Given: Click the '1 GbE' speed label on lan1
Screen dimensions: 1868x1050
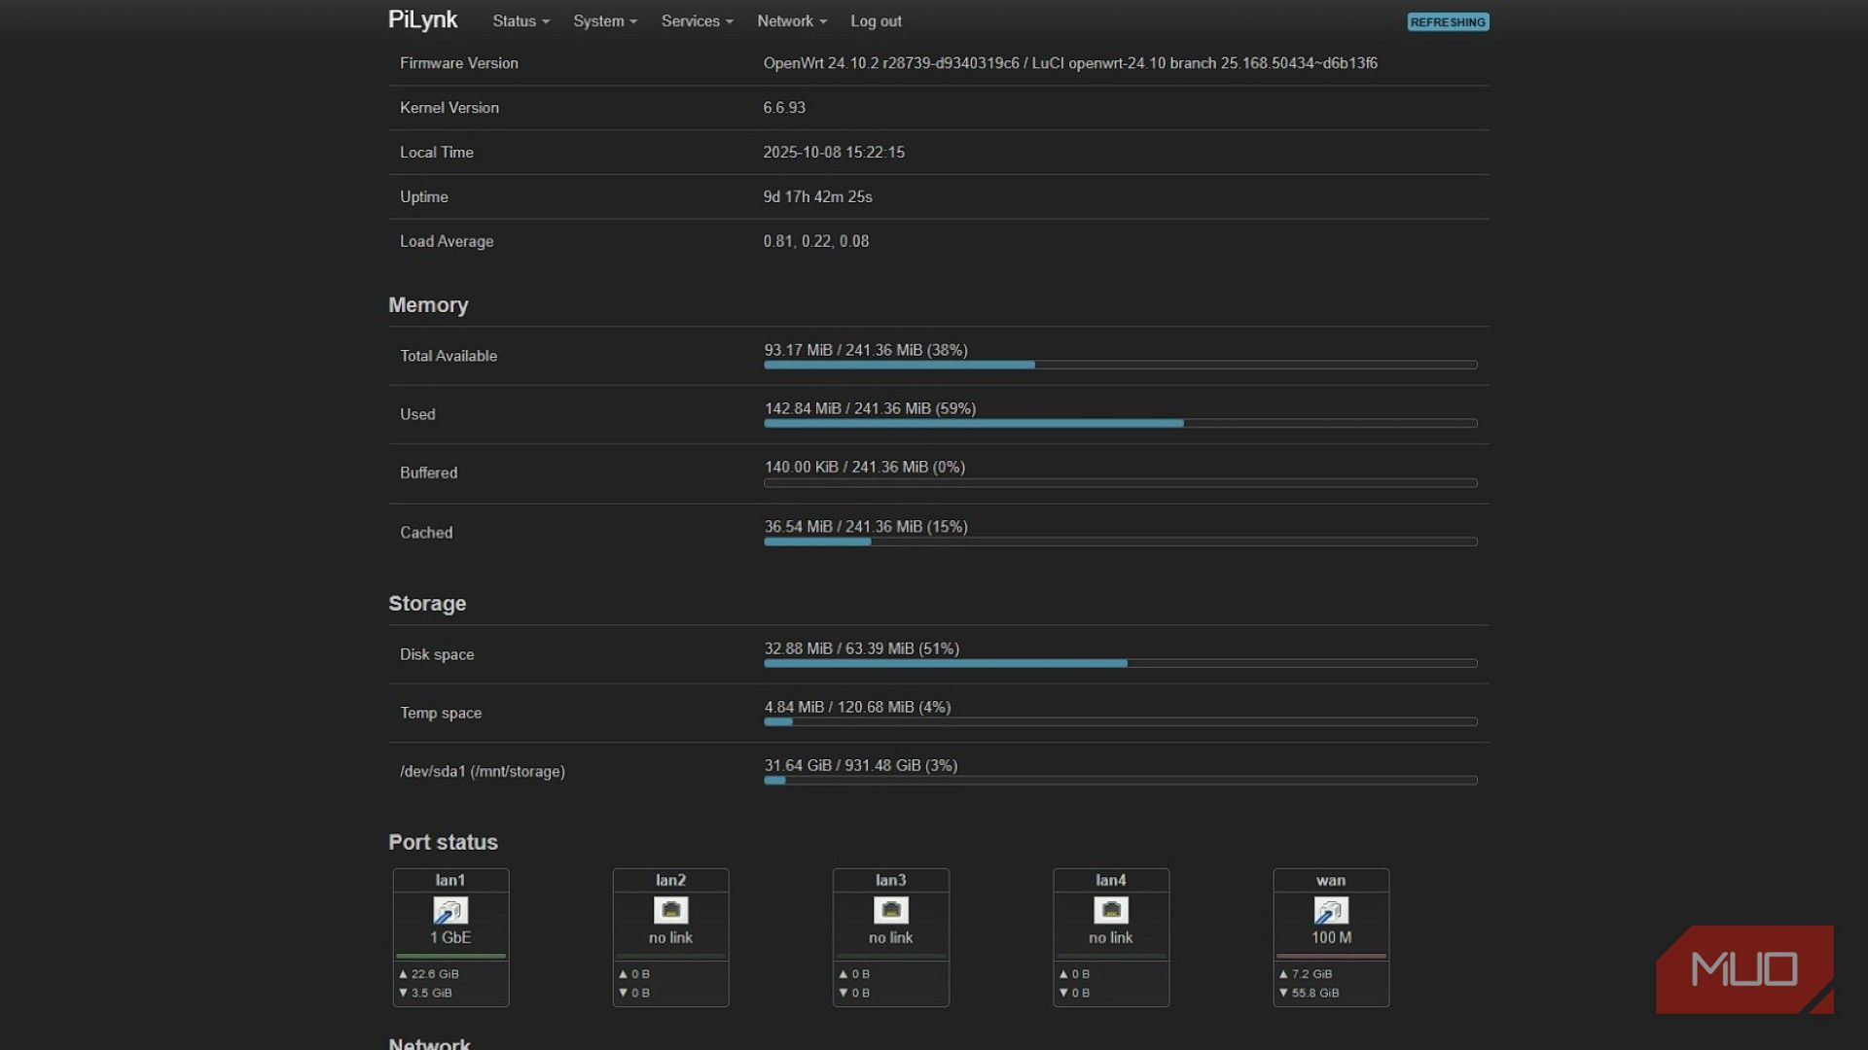Looking at the screenshot, I should 450,938.
